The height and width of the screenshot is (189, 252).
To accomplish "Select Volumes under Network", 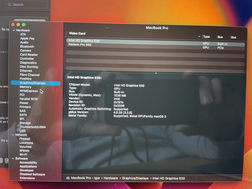I will [x=25, y=147].
